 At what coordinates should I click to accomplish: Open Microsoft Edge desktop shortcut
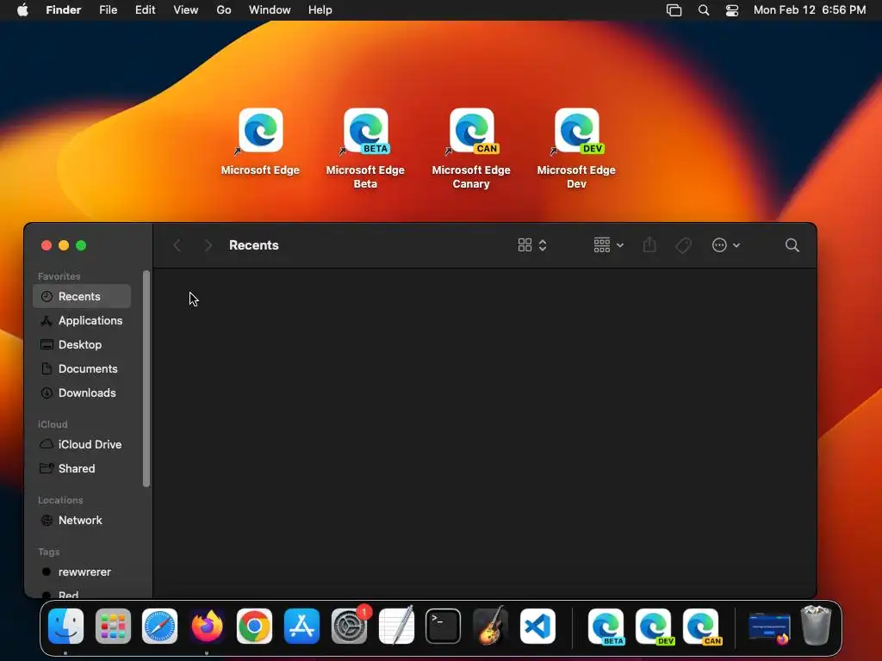260,131
